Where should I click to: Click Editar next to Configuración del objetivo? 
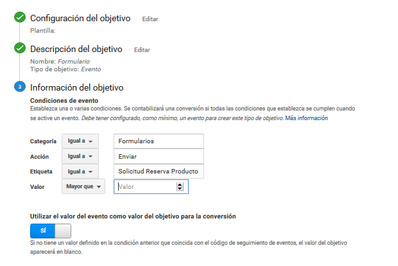click(x=150, y=19)
